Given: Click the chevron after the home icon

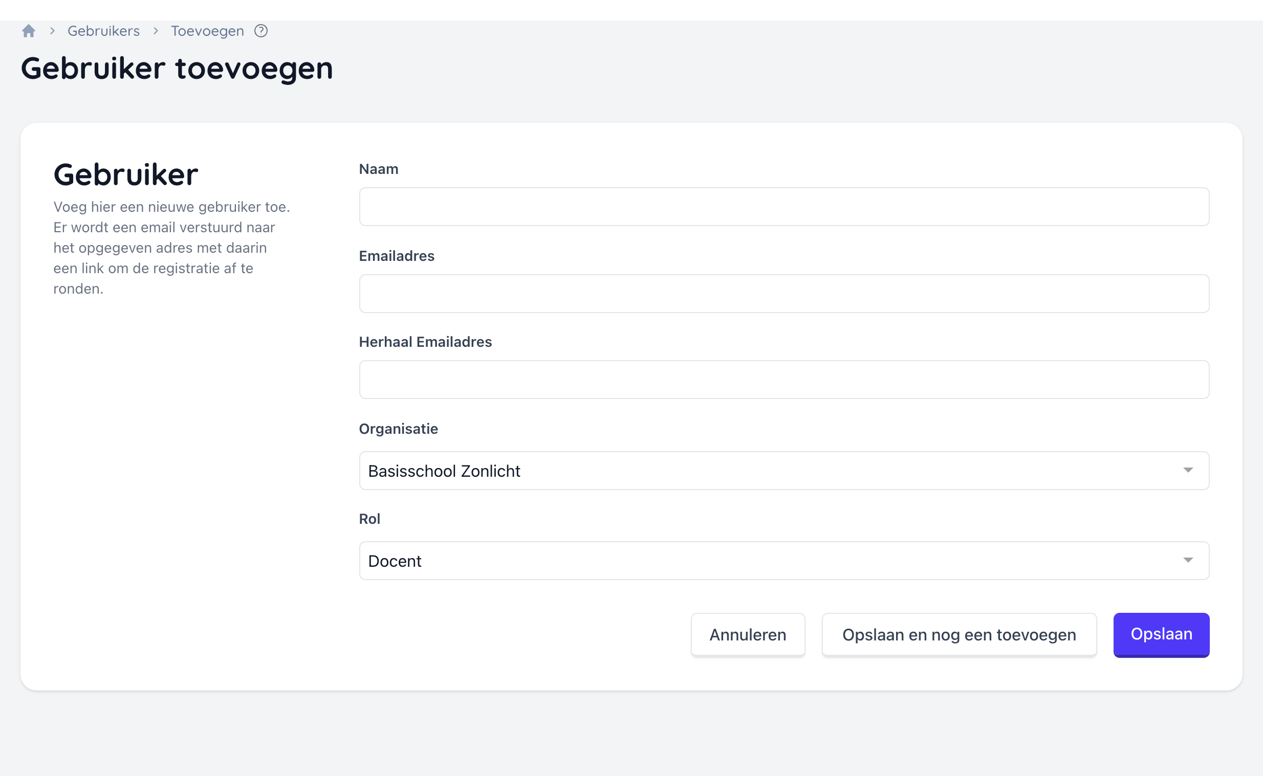Looking at the screenshot, I should point(52,31).
